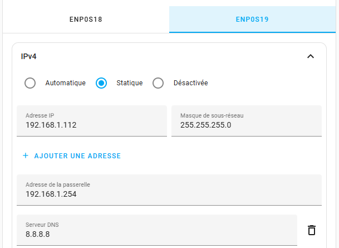Click the IPv4 section header title

[x=28, y=56]
